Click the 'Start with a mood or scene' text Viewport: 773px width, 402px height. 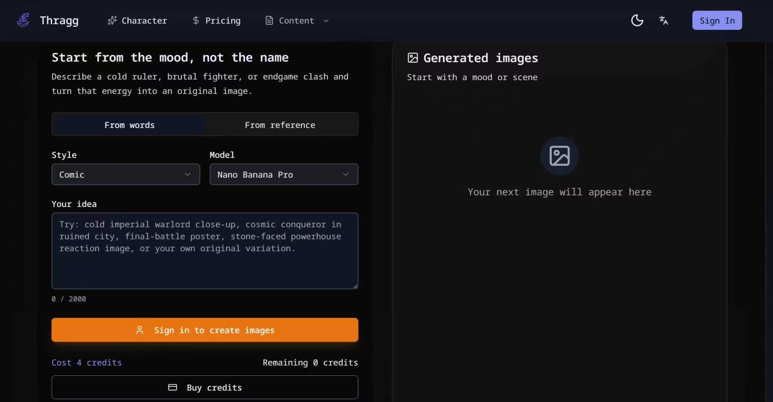[472, 77]
